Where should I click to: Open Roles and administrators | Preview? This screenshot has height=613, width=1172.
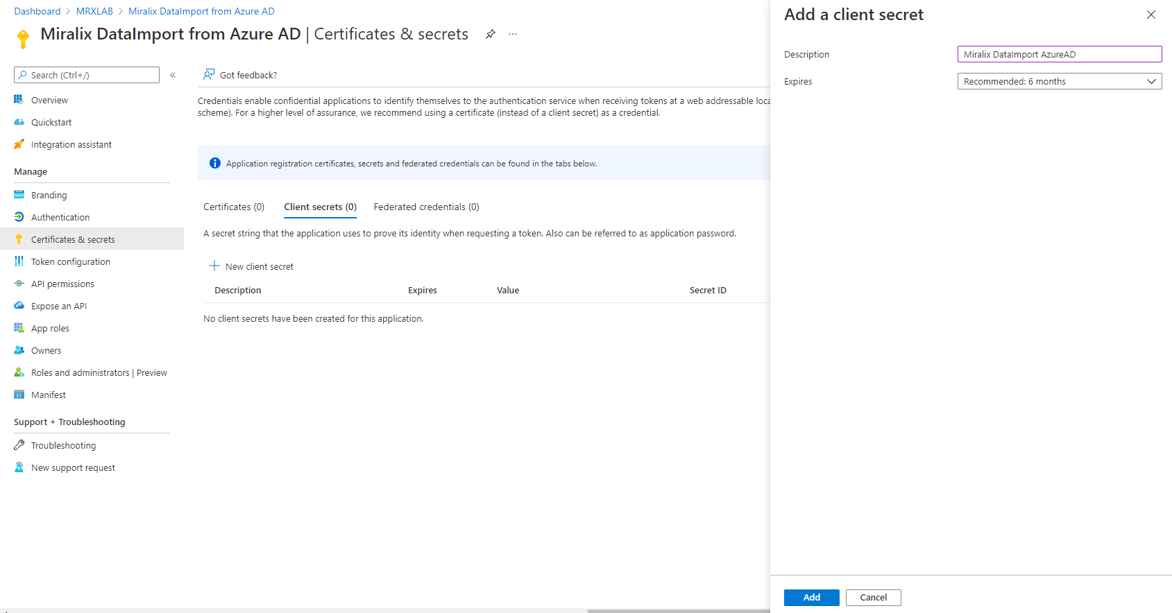click(99, 372)
